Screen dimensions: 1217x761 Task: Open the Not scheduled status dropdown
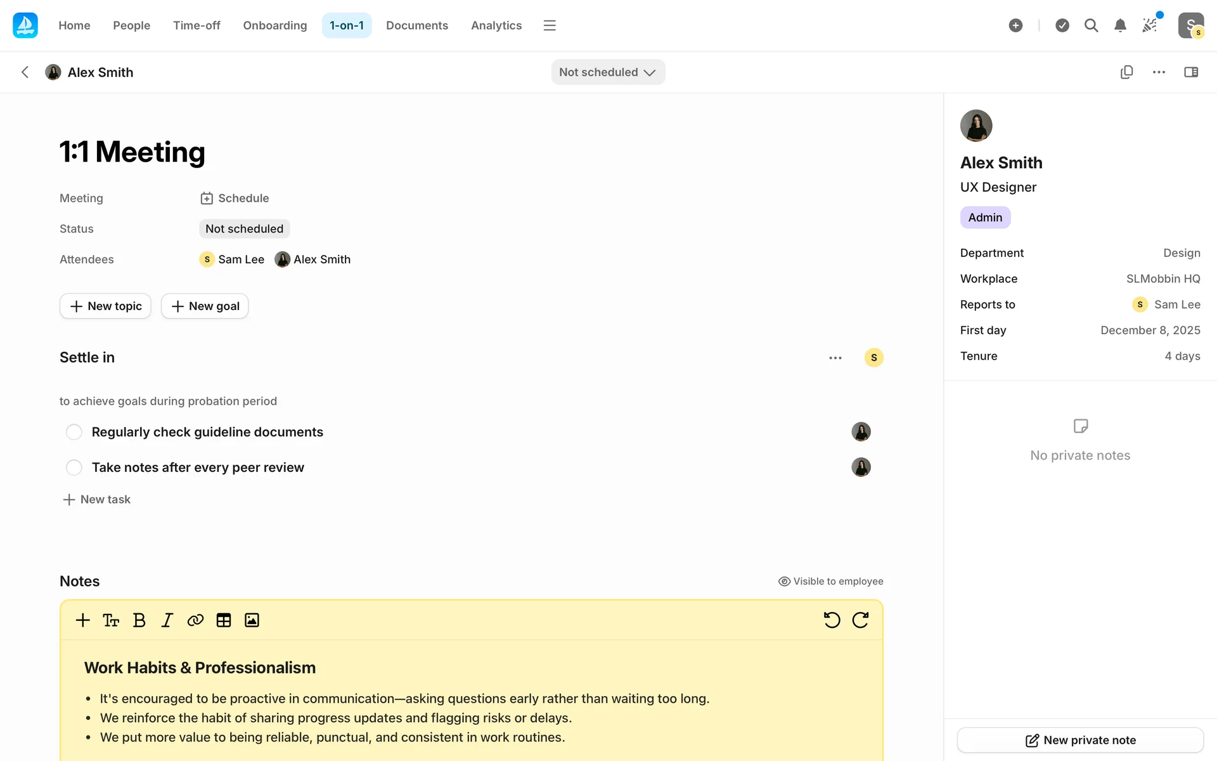pyautogui.click(x=607, y=72)
